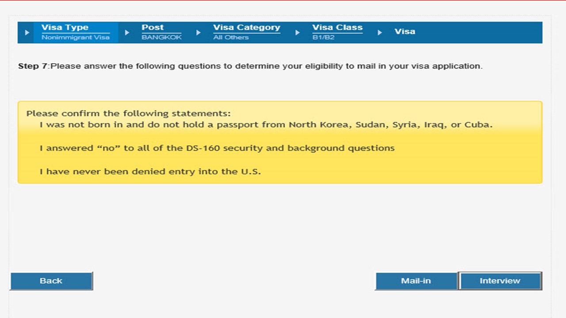Click the All Others category sublabel
566x318 pixels.
click(231, 38)
